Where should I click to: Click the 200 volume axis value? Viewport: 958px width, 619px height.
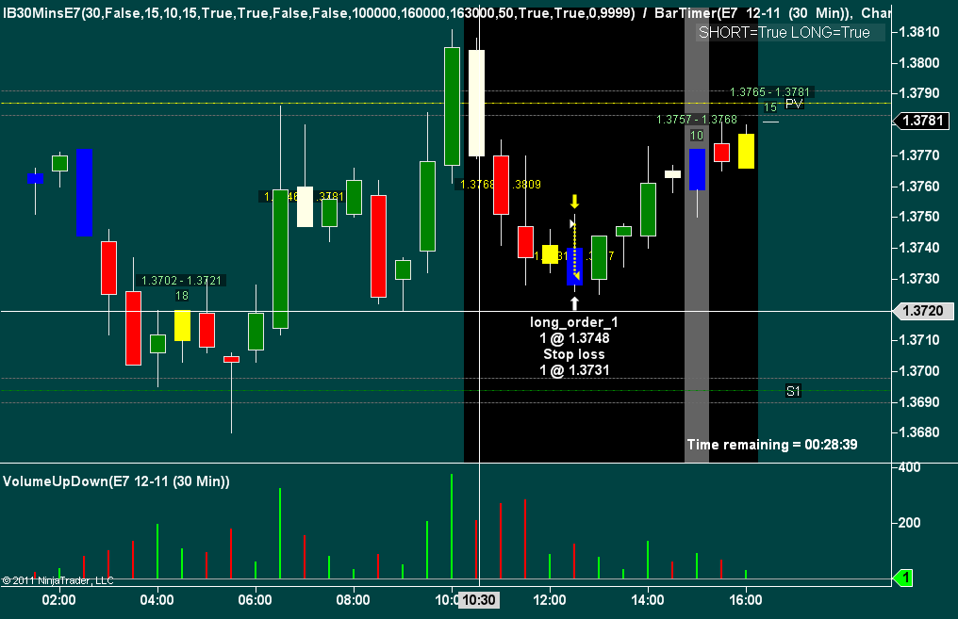(x=910, y=523)
